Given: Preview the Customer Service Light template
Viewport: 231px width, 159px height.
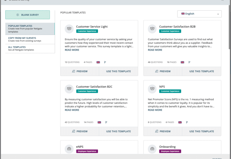Looking at the screenshot, I should pos(80,72).
